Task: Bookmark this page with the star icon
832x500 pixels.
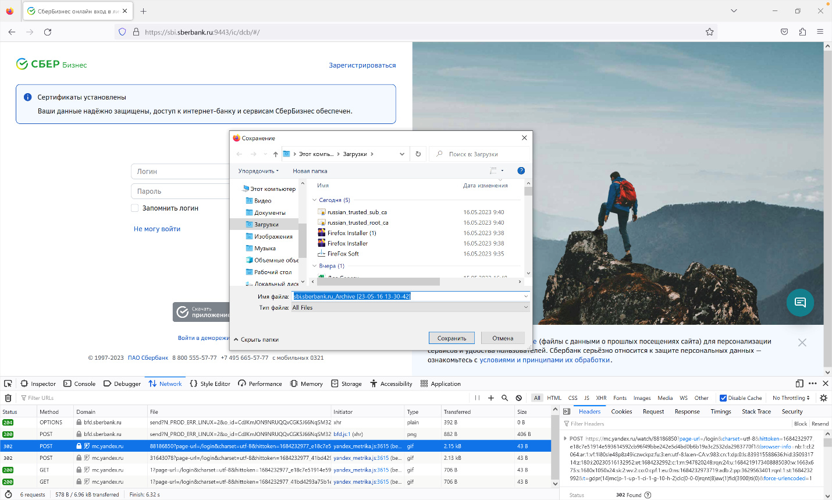Action: point(710,32)
